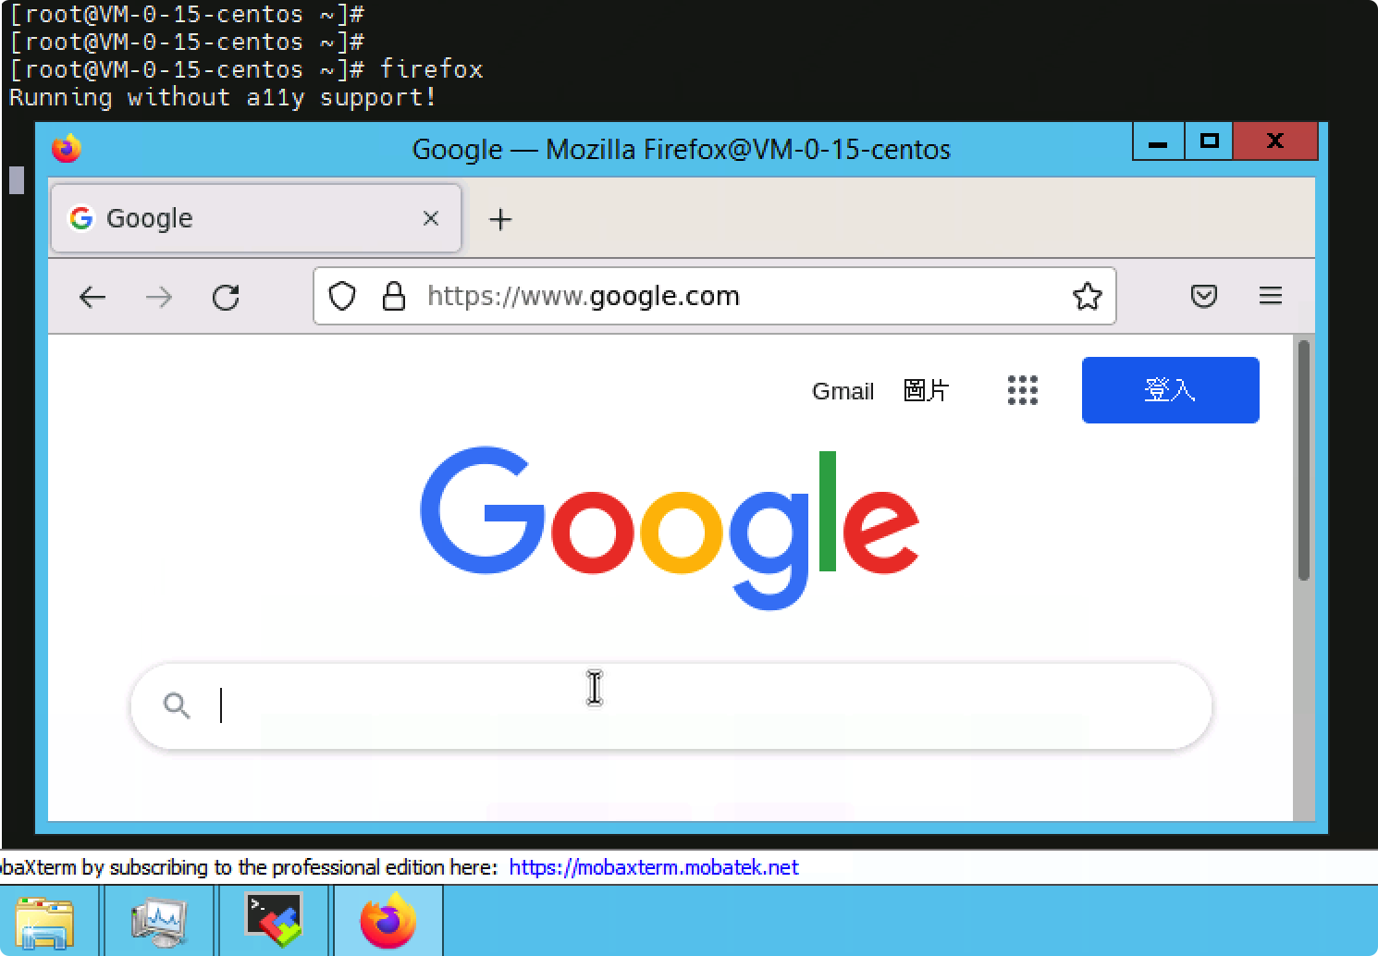Click the search magnifier icon
The height and width of the screenshot is (956, 1378).
coord(177,705)
